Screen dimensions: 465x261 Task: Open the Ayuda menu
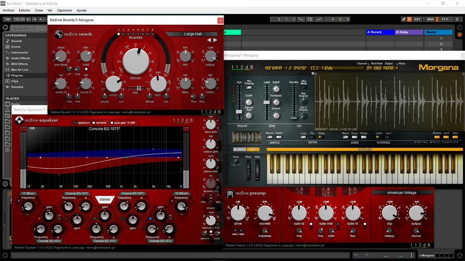pos(81,10)
